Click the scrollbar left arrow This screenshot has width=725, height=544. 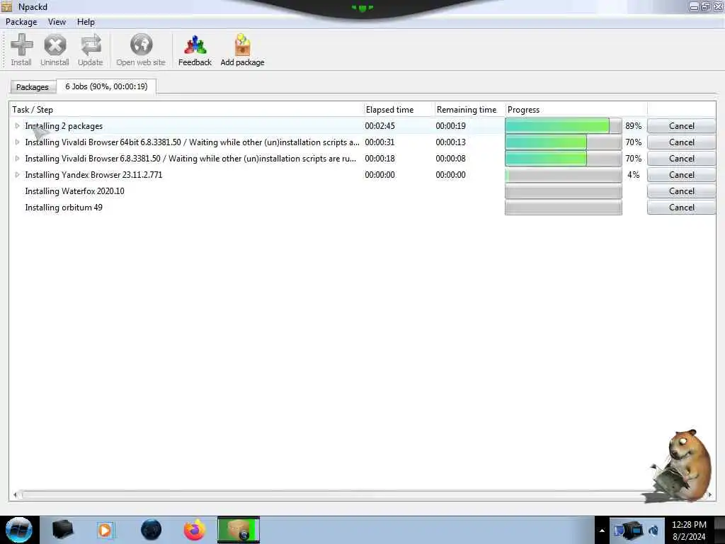point(15,495)
